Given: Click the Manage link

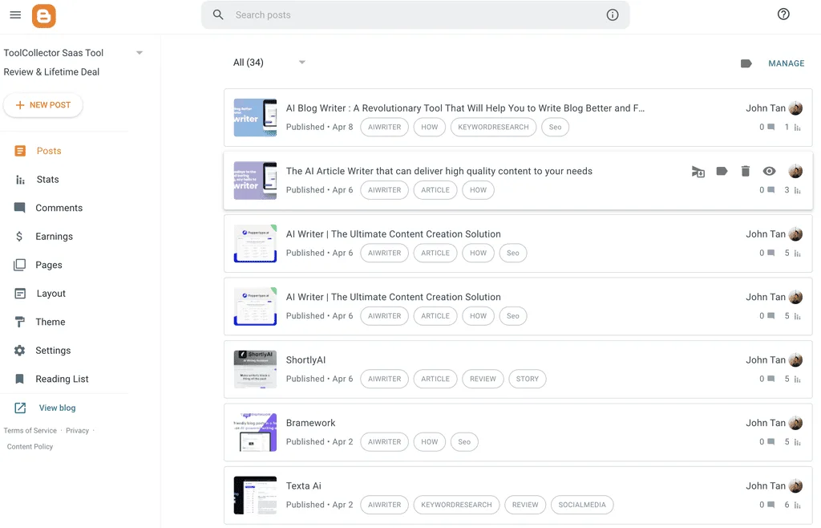Looking at the screenshot, I should tap(786, 63).
